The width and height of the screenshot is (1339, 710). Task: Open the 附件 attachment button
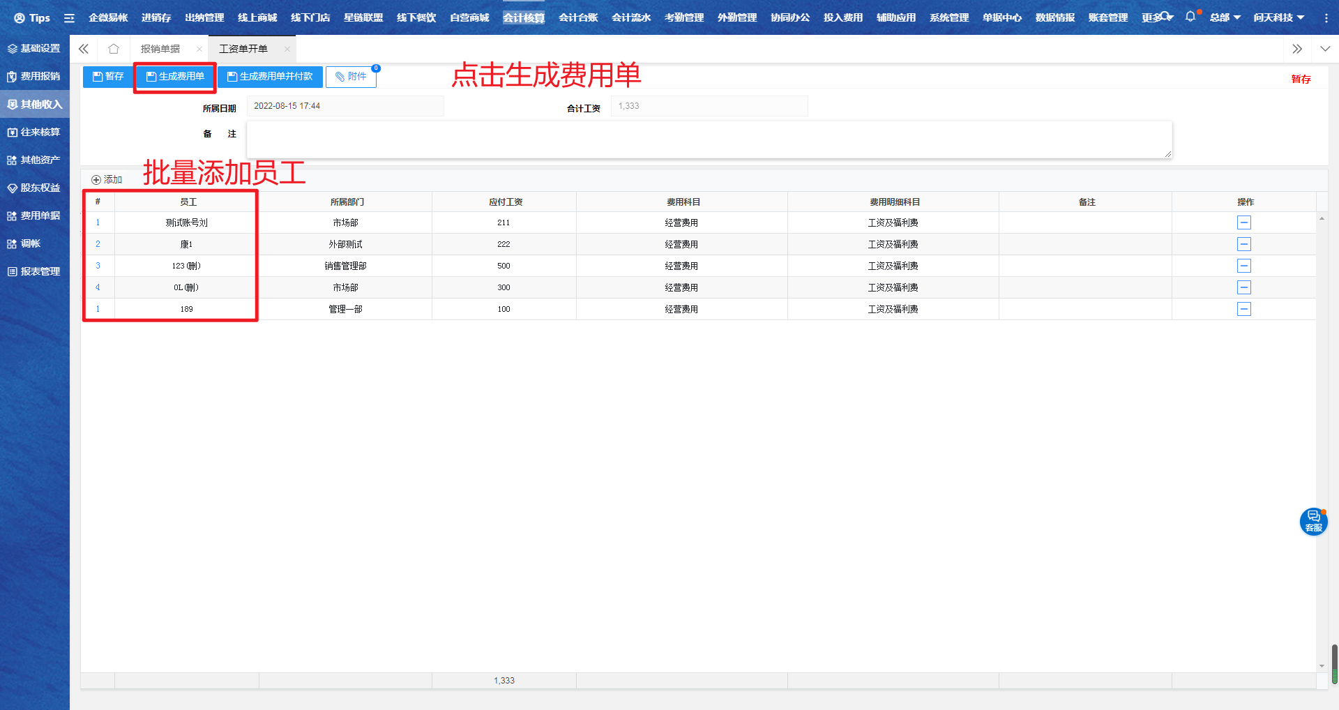(x=351, y=77)
